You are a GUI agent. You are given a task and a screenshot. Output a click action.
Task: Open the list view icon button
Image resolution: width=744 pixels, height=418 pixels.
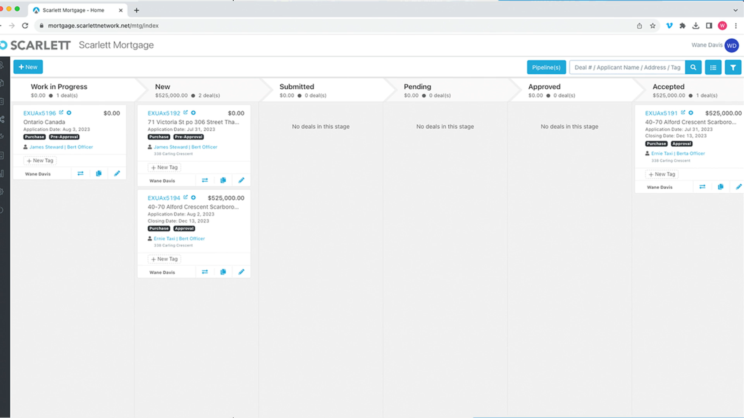[x=713, y=67]
